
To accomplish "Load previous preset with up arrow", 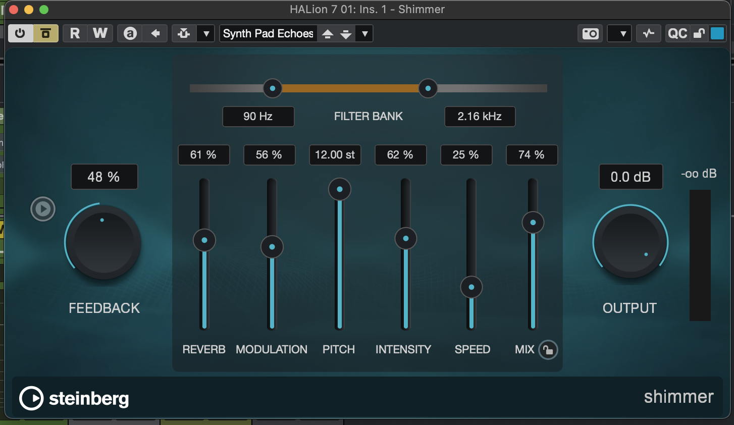I will click(x=328, y=34).
